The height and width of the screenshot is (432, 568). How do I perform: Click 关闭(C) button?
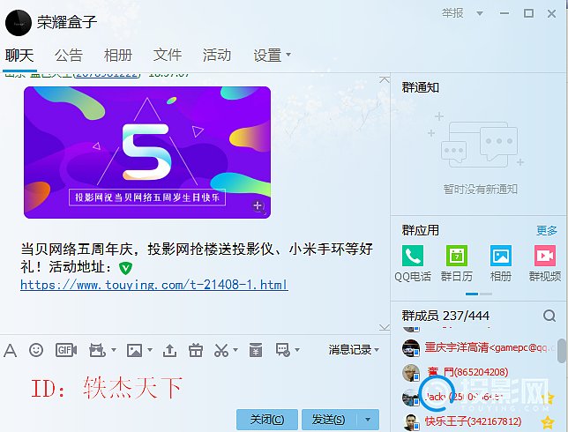pyautogui.click(x=267, y=420)
